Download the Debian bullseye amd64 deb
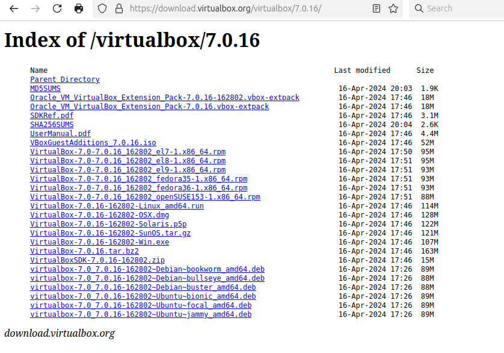This screenshot has height=353, width=504. 147,278
